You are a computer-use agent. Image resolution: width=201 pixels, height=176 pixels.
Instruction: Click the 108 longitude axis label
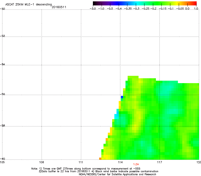(42, 162)
